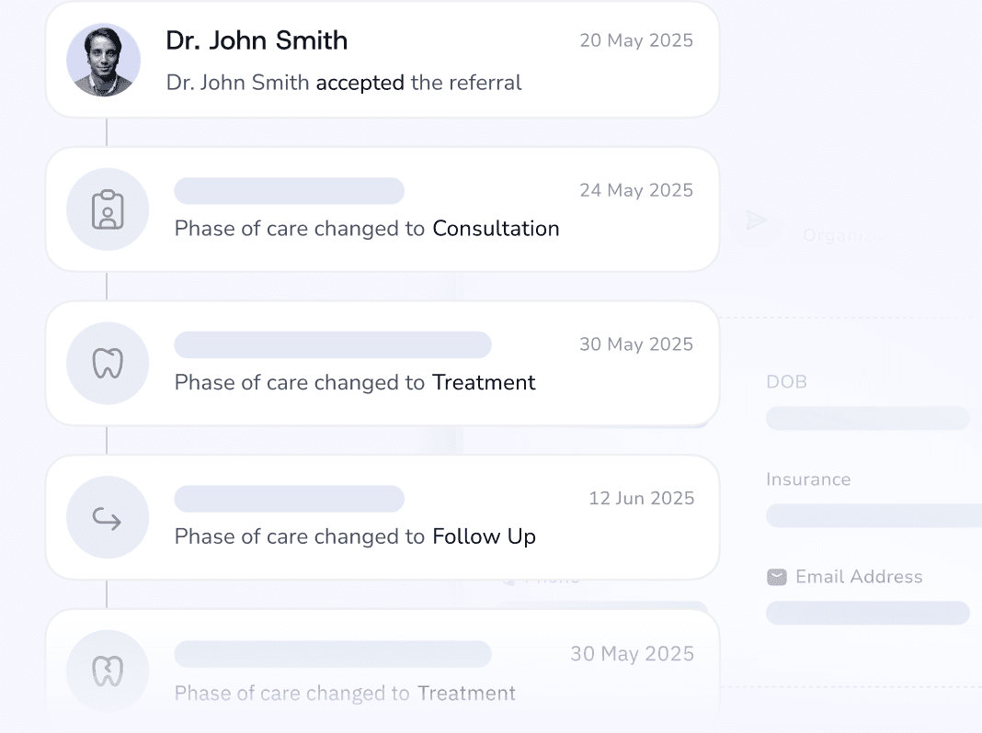Open the Dr. John Smith name heading
The width and height of the screenshot is (982, 733).
point(257,40)
